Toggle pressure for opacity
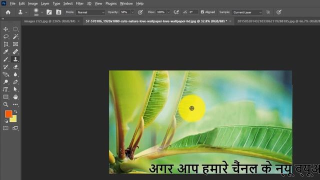 tap(140, 12)
